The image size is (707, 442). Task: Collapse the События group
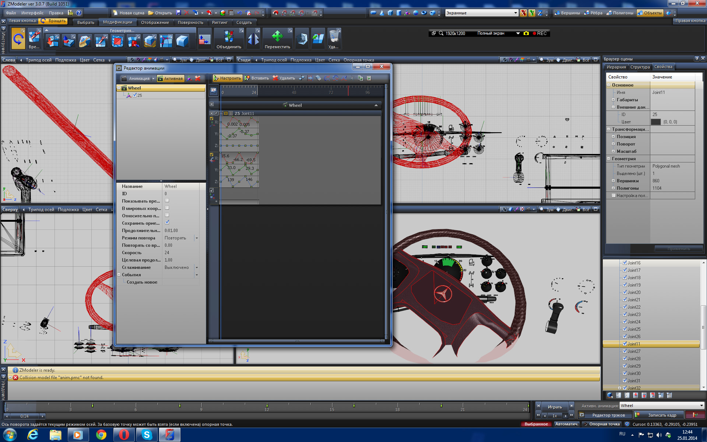click(x=119, y=275)
